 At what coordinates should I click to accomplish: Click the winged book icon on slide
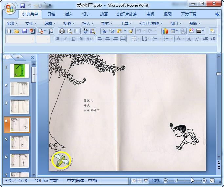point(61,160)
